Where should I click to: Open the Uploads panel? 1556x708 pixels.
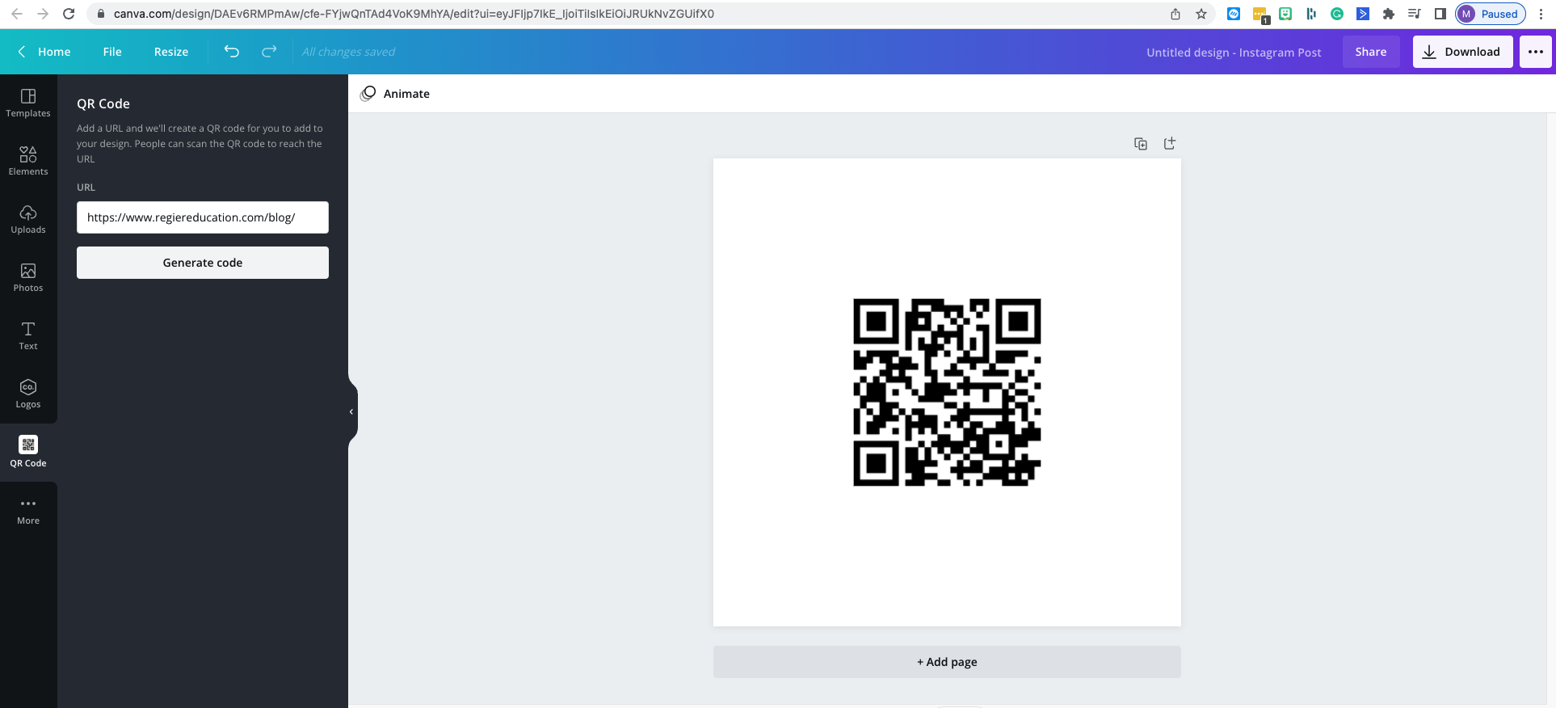pos(28,219)
